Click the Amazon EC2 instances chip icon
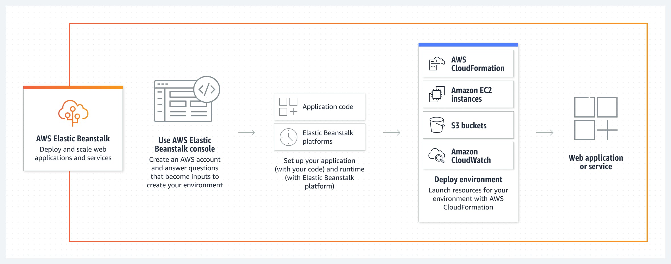 tap(437, 94)
